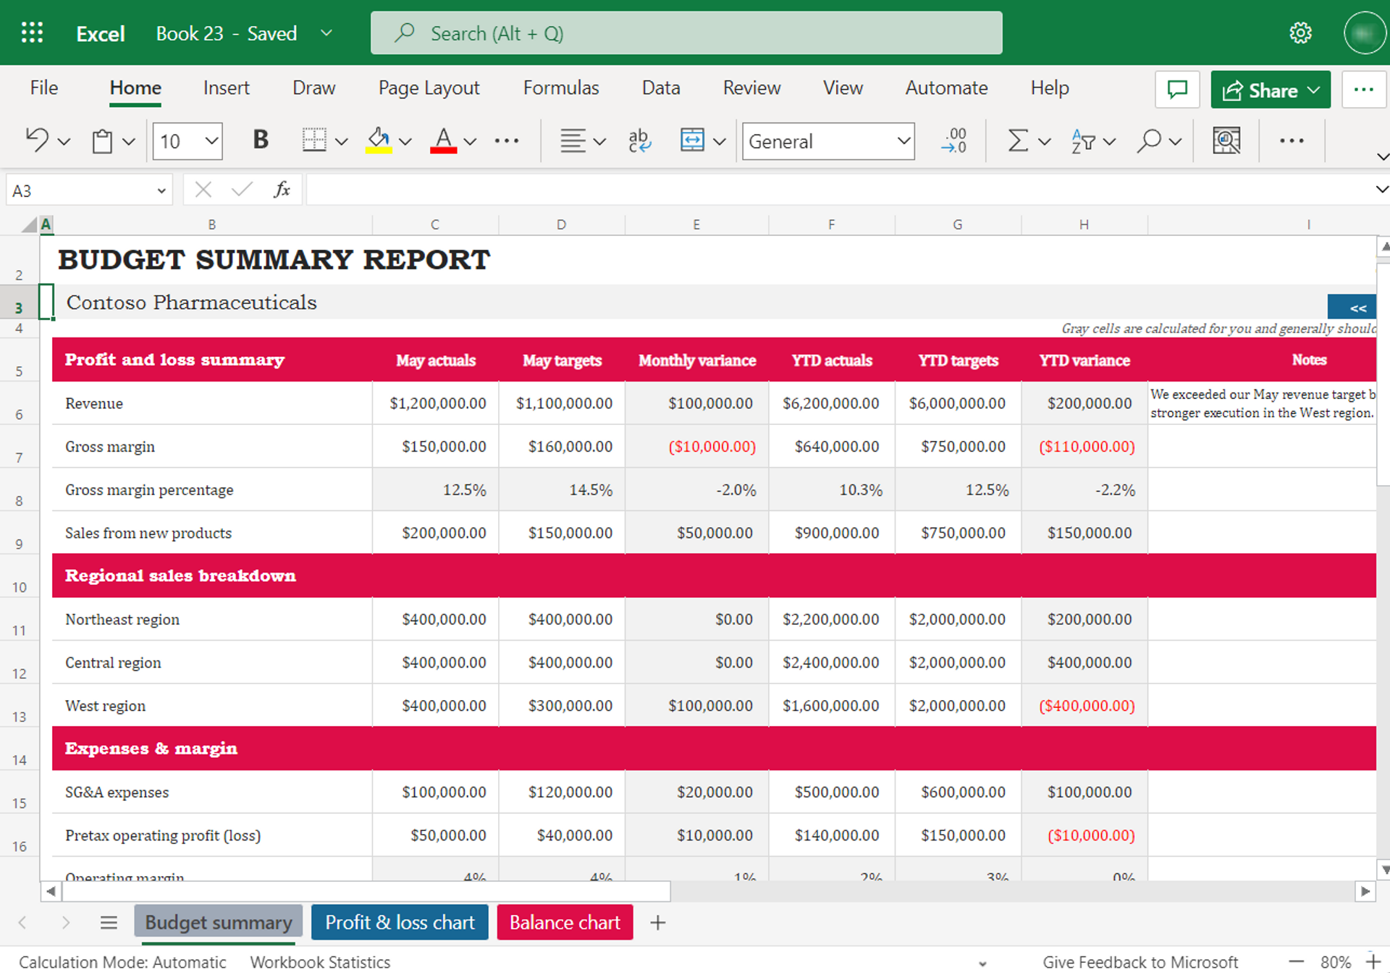Click the Search box
The height and width of the screenshot is (973, 1390).
pyautogui.click(x=686, y=33)
